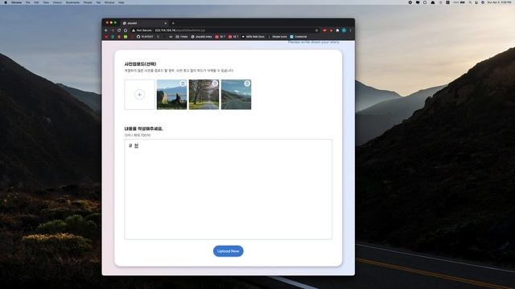515x289 pixels.
Task: Reload the page with refresh icon
Action: 119,31
